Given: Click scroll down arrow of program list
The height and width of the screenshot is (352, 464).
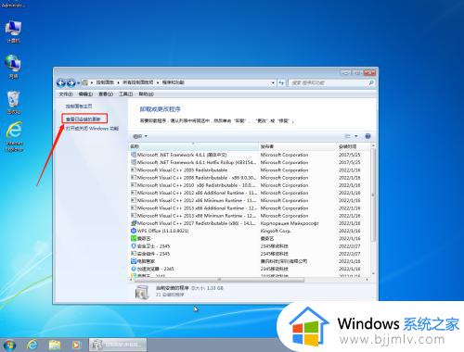Looking at the screenshot, I should 373,273.
